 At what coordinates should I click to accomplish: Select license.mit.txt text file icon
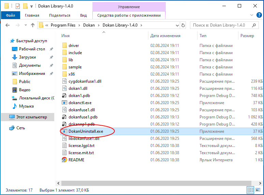[64, 153]
